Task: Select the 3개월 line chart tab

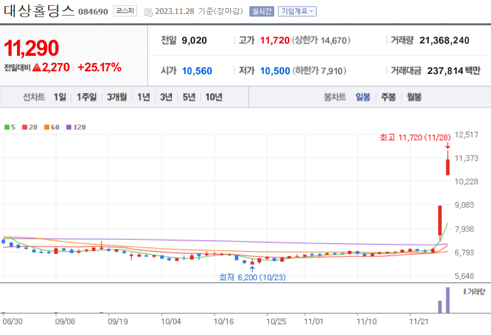Action: coord(117,97)
